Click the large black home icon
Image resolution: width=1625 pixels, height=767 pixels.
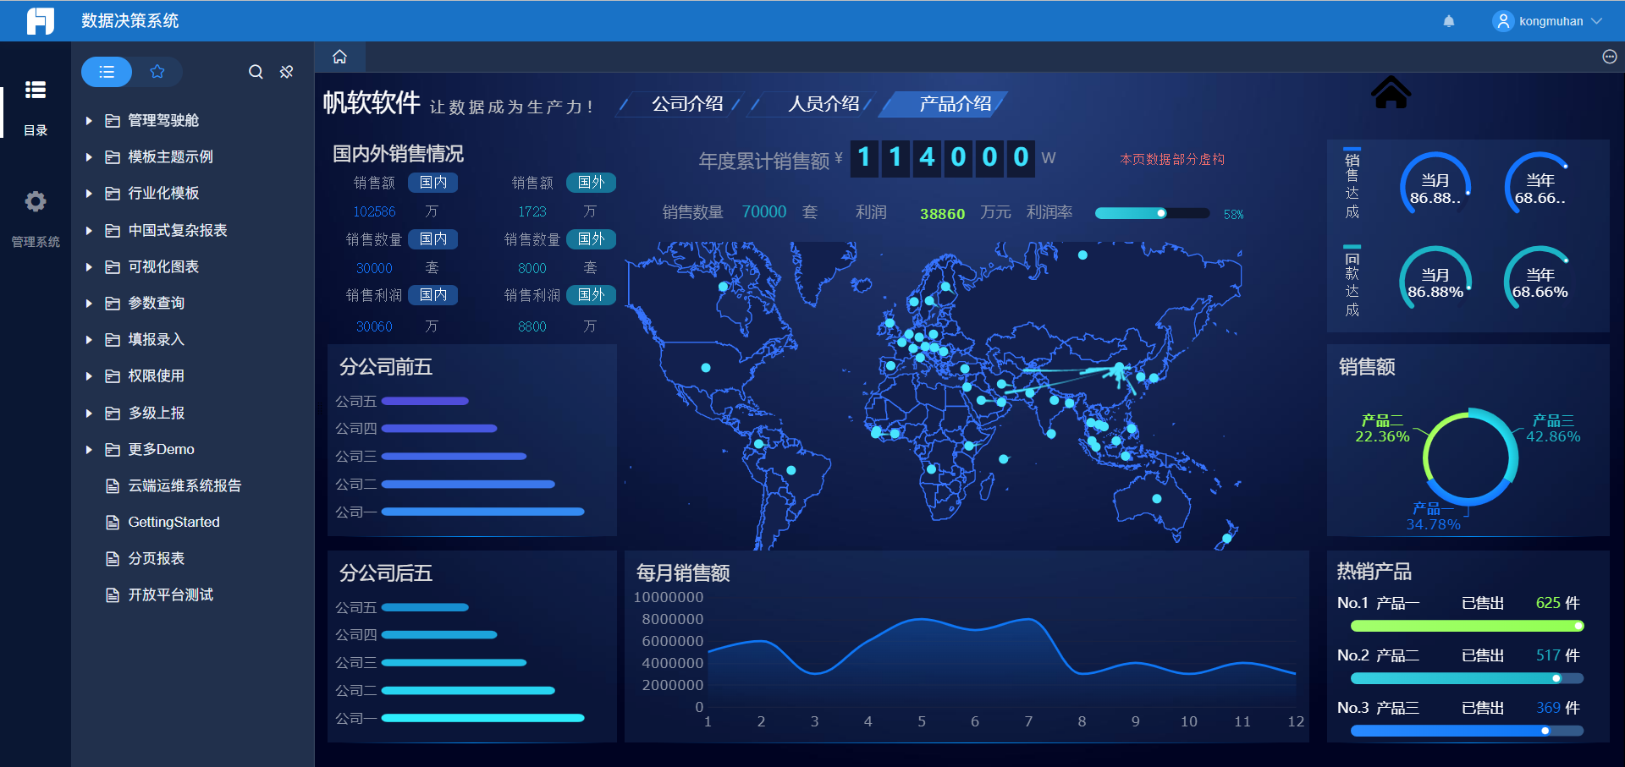point(1391,92)
